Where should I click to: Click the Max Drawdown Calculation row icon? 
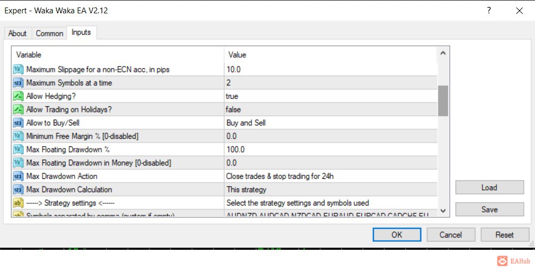click(18, 189)
